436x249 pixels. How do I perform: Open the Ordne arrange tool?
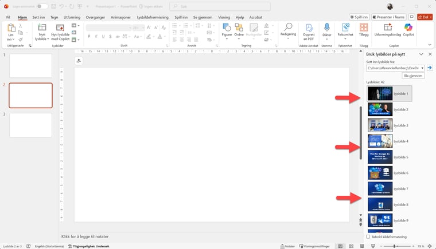coord(239,31)
